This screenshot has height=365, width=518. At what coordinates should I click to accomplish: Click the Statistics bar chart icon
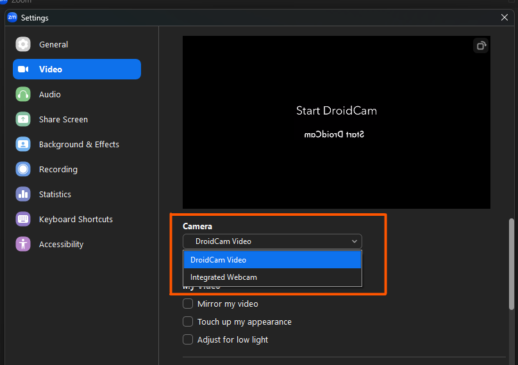[23, 194]
